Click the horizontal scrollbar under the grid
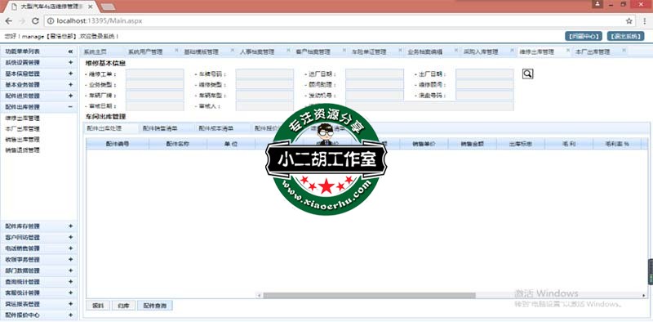 click(369, 295)
